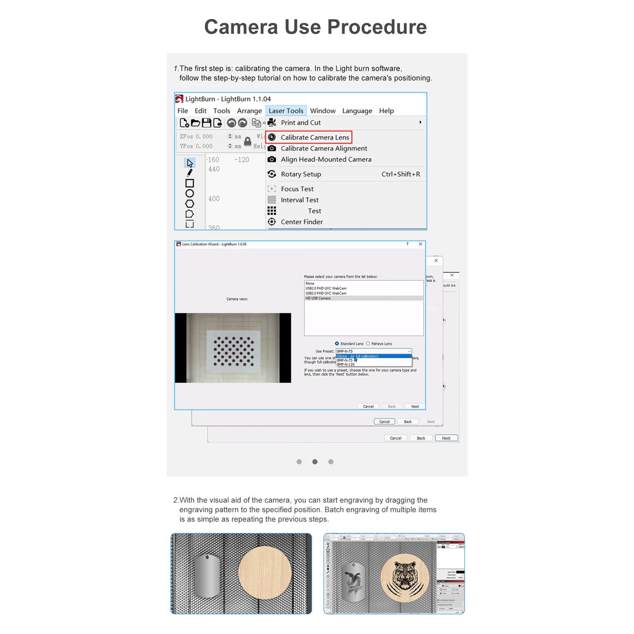
Task: Click the Undo arrow icon
Action: point(231,123)
